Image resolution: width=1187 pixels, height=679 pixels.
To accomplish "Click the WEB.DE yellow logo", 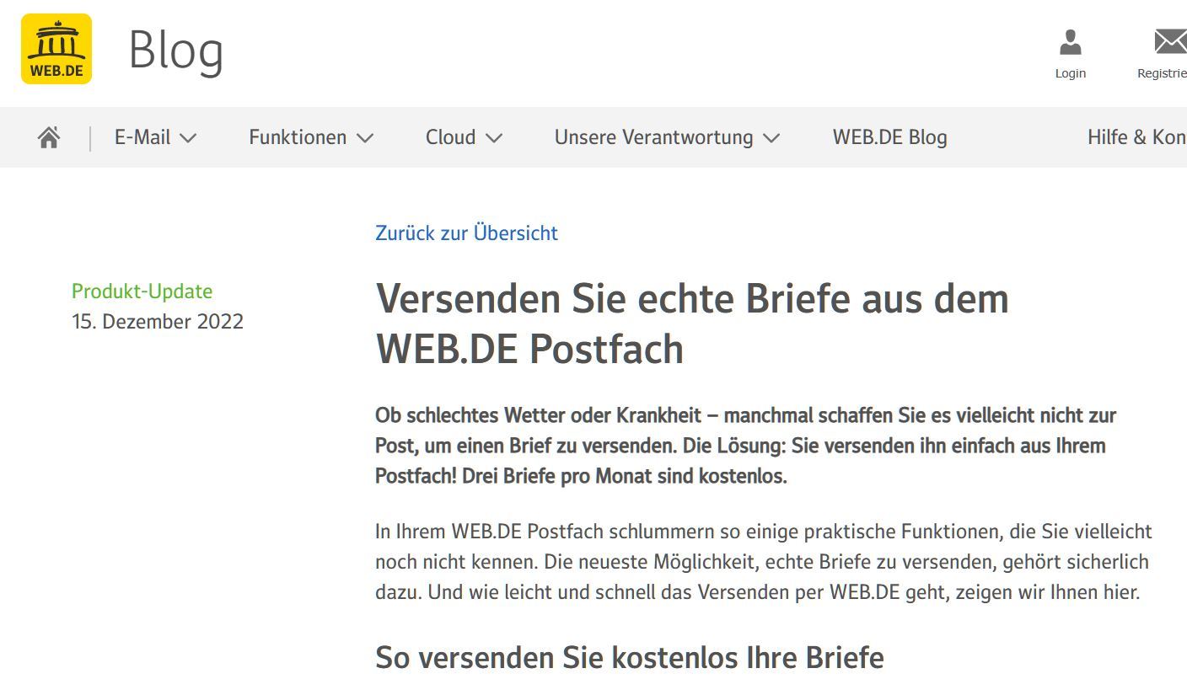I will [56, 49].
